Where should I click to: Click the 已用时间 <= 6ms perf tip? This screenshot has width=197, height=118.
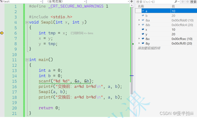[82, 33]
